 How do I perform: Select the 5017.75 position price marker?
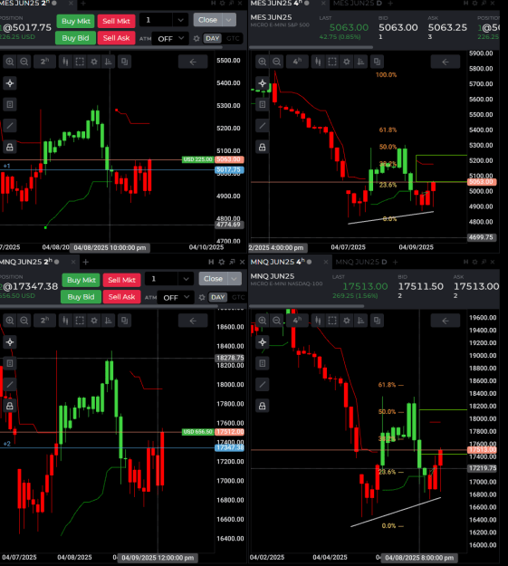coord(229,169)
